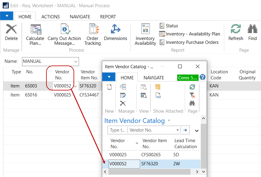
Task: Type-to-filter search box in catalog
Action: [x=118, y=130]
